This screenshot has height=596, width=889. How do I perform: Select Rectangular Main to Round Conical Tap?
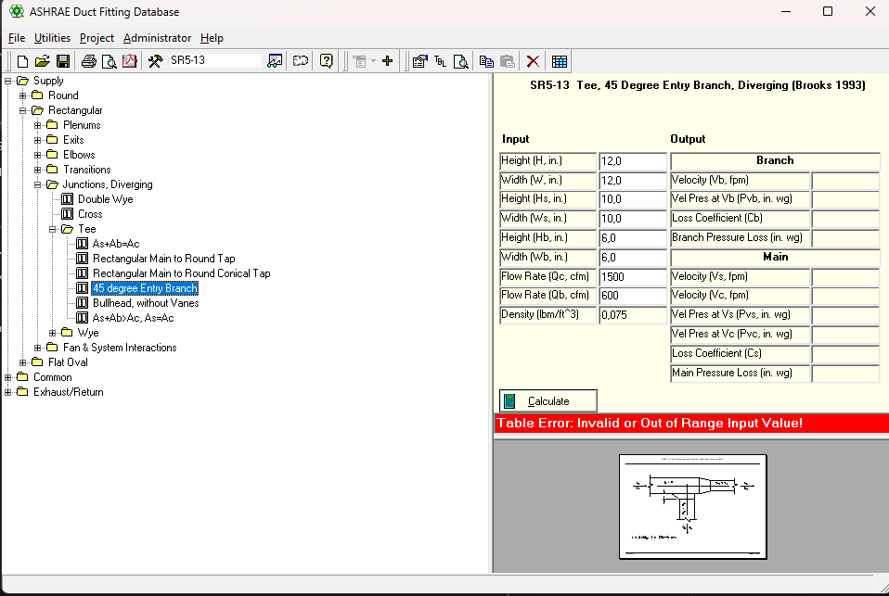click(182, 273)
